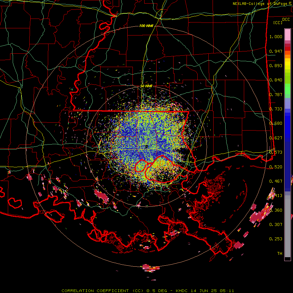Select the 0.520 color scale label
The height and width of the screenshot is (293, 293).
276,167
